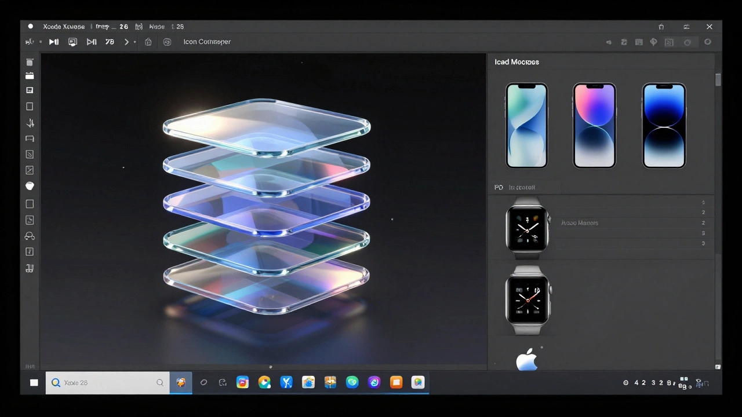742x417 pixels.
Task: Select the rectangle shape tool in the sidebar
Action: pyautogui.click(x=30, y=106)
